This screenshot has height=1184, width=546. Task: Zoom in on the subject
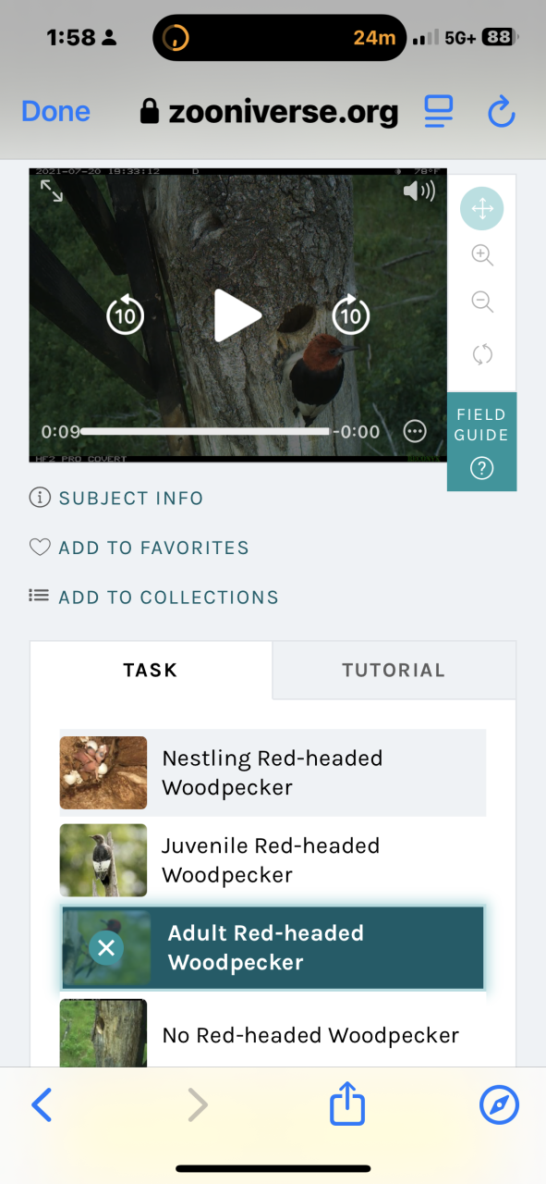[x=482, y=255]
